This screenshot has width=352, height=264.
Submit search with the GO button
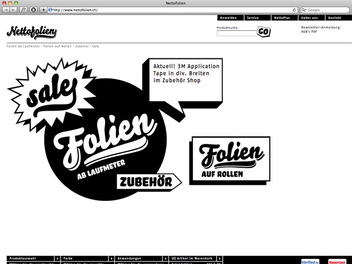[x=264, y=32]
